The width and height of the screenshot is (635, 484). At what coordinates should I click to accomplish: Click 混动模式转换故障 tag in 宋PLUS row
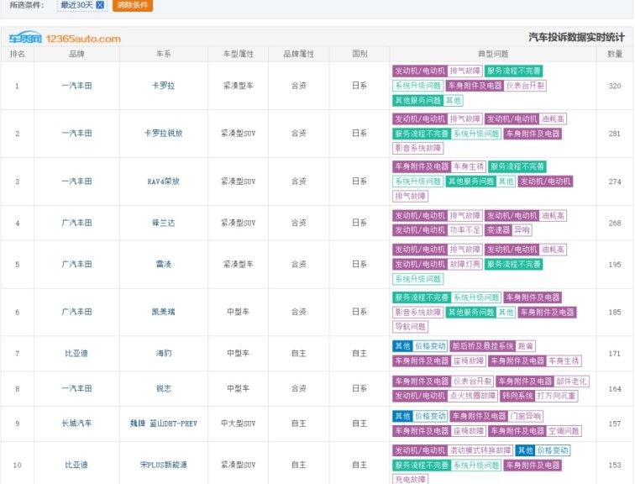[x=480, y=450]
